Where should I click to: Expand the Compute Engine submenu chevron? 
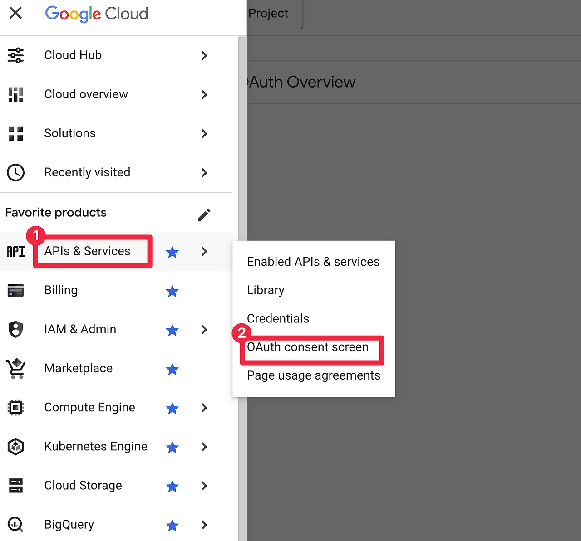coord(204,408)
